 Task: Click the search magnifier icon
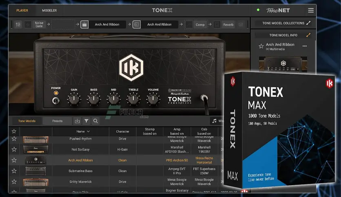point(95,121)
